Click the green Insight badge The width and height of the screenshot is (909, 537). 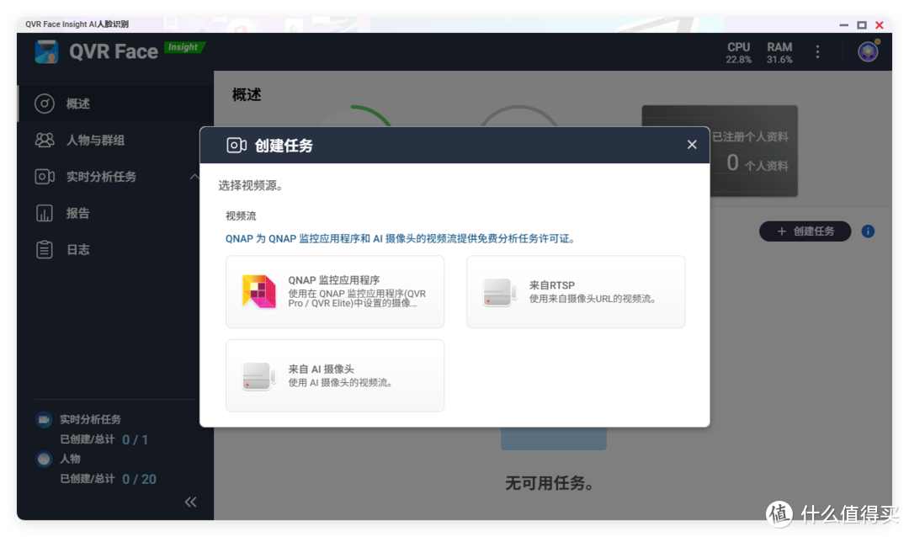coord(184,47)
